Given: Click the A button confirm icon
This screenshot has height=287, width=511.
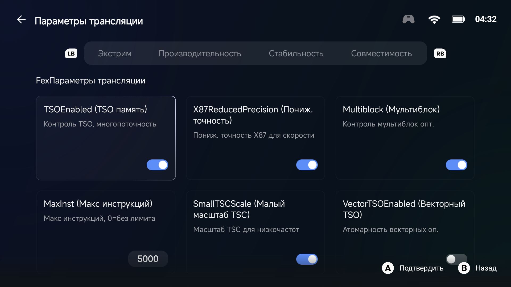Looking at the screenshot, I should [x=388, y=268].
